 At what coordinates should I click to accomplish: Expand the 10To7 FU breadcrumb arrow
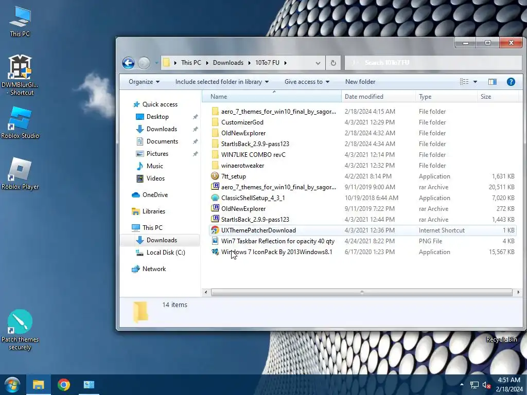285,63
